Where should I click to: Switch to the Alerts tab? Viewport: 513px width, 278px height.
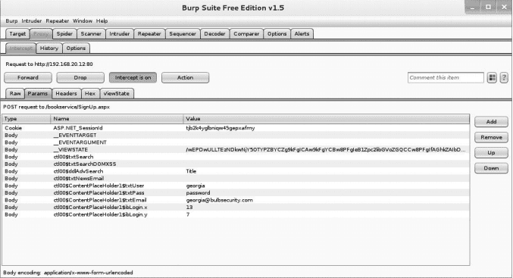(x=302, y=33)
